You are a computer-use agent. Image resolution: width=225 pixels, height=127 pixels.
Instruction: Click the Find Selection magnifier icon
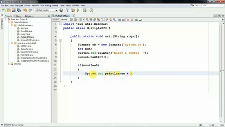(x=87, y=20)
